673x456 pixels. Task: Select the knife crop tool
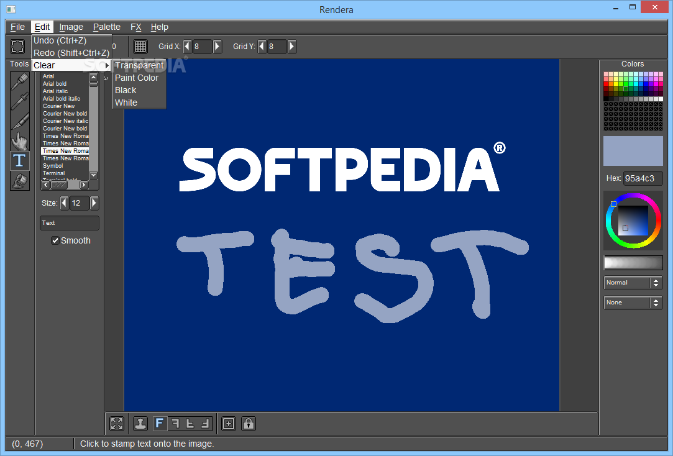click(x=20, y=121)
